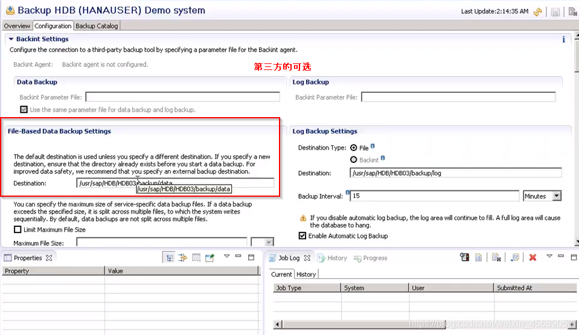Click the grayed Restore Default Value icon
This screenshot has height=335, width=579.
[x=196, y=258]
